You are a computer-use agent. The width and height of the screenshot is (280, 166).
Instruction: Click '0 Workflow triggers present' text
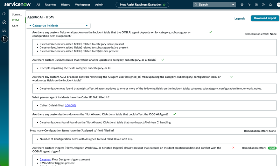57,163
